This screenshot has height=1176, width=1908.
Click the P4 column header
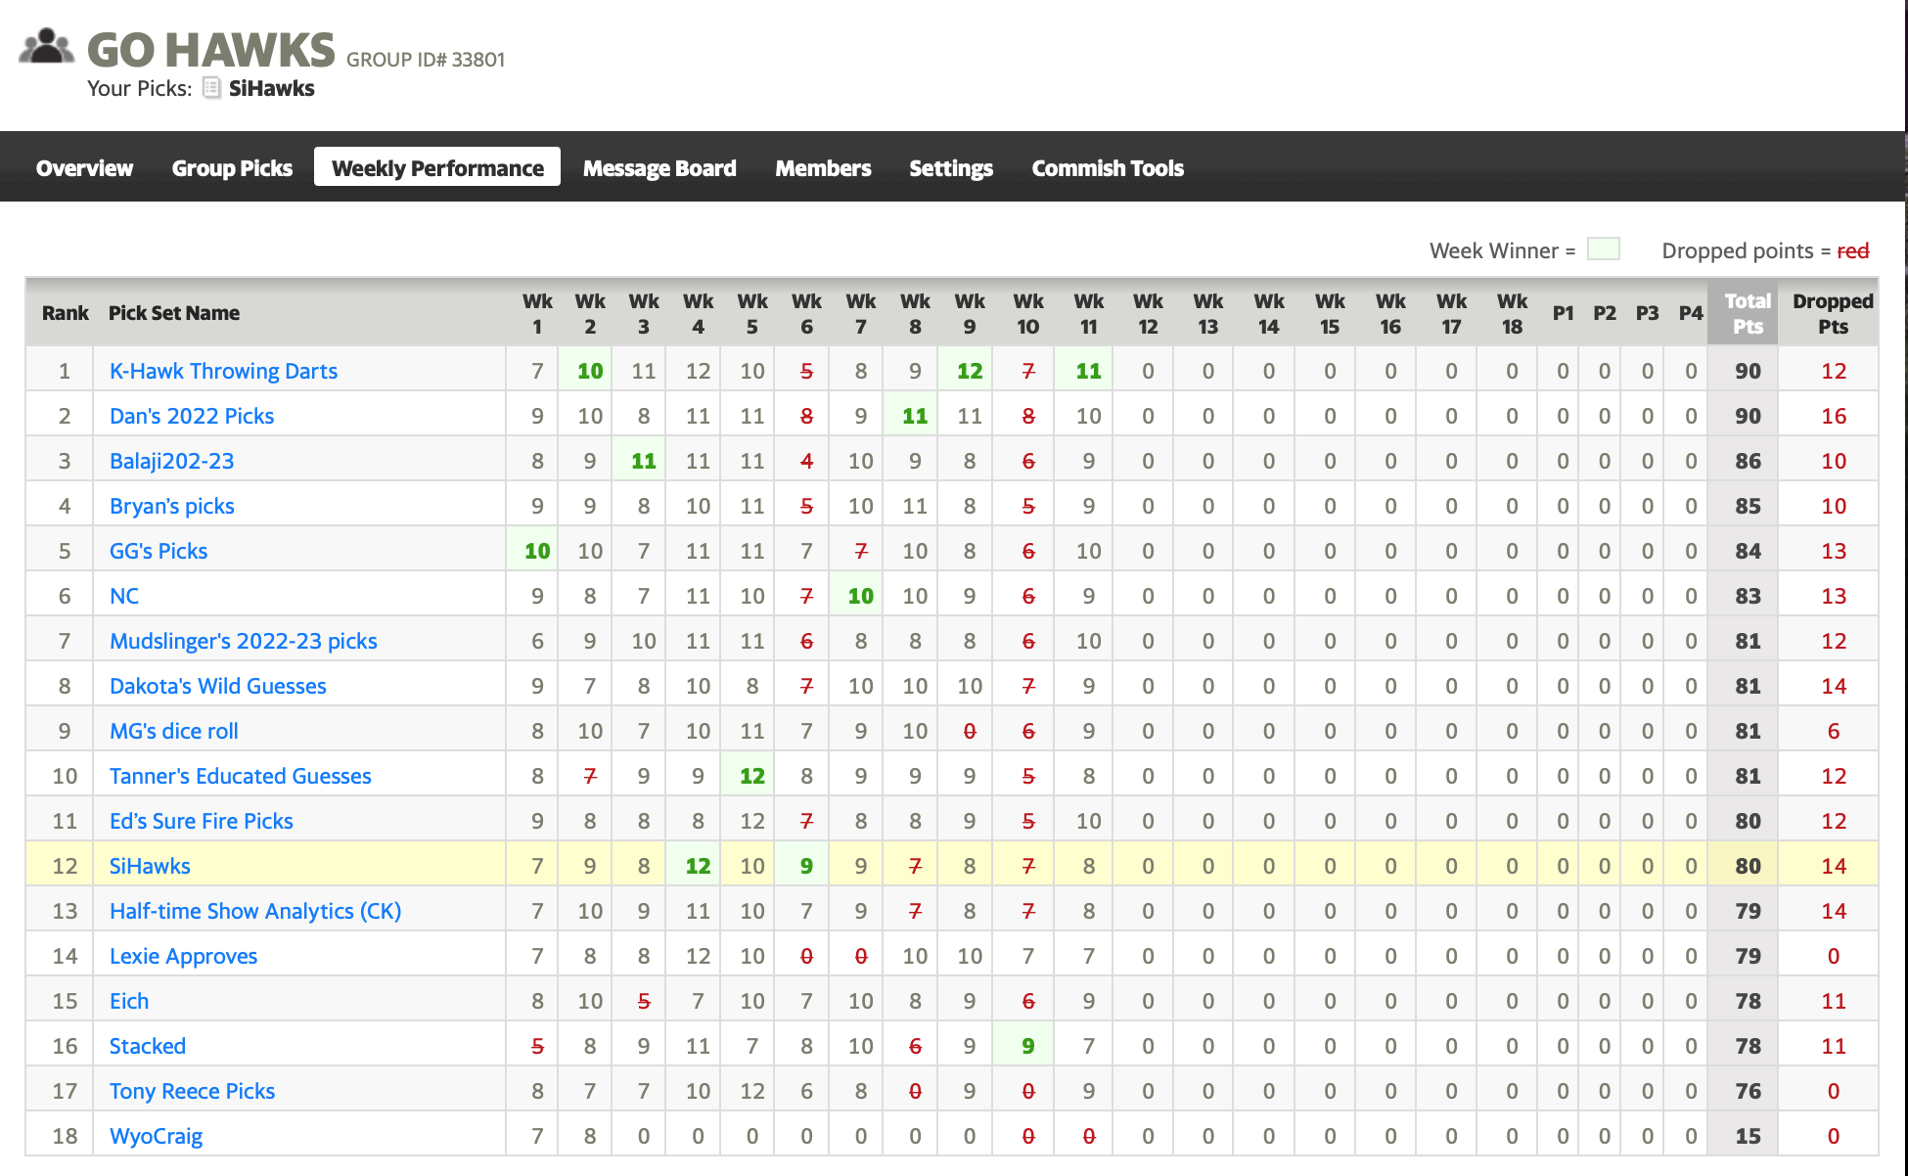coord(1691,313)
